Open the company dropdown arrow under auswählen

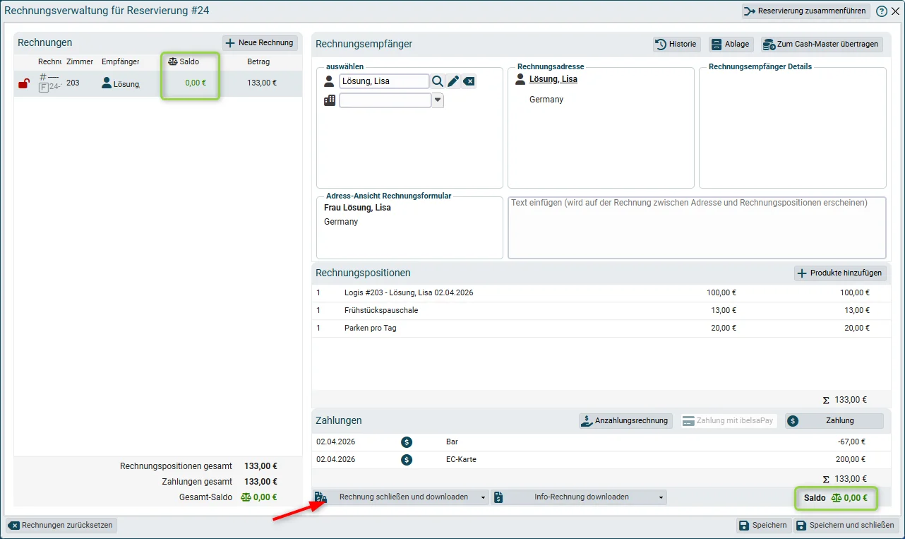click(x=438, y=100)
